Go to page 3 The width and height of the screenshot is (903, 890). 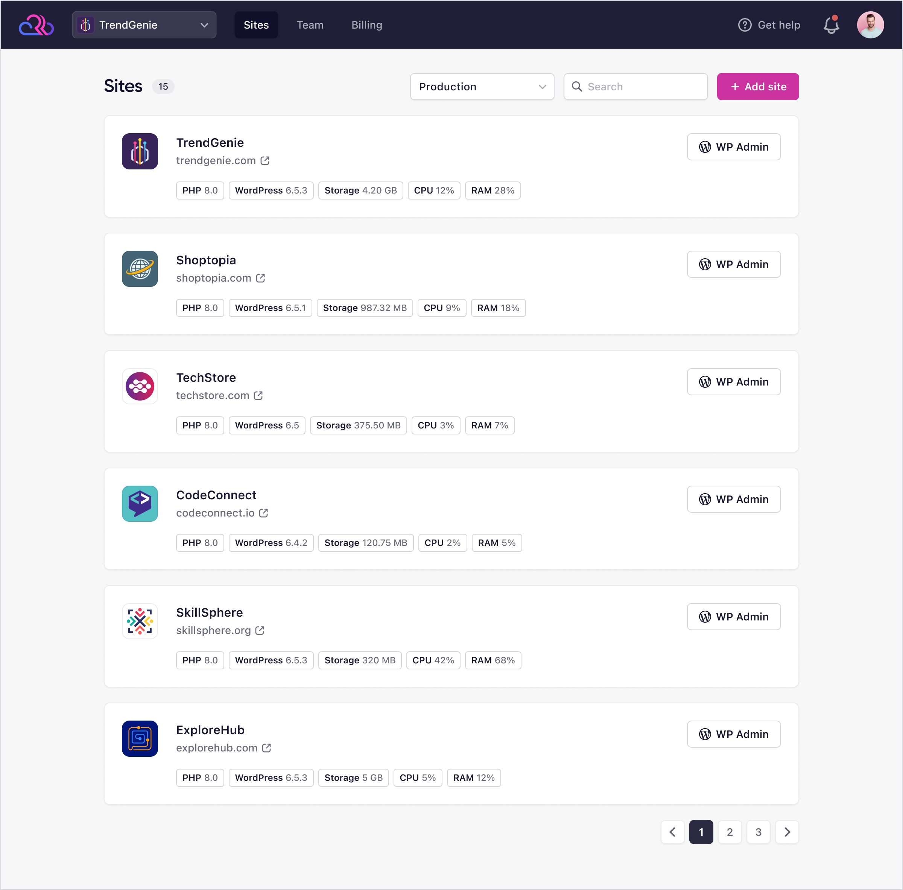pyautogui.click(x=758, y=832)
